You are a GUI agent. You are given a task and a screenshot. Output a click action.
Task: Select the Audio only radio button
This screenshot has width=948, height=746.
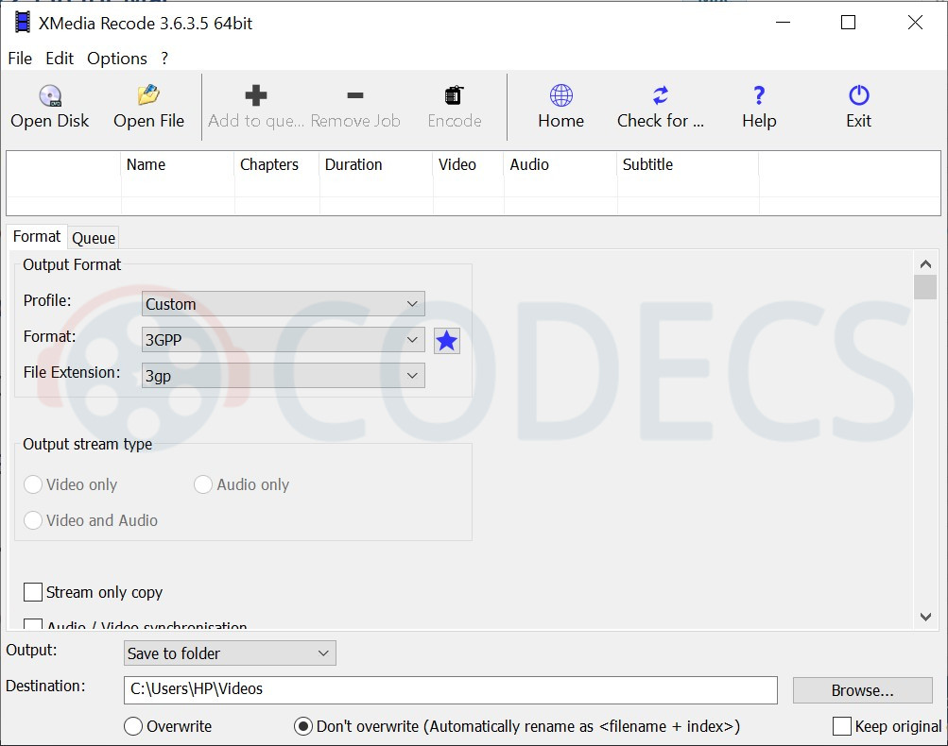coord(203,484)
